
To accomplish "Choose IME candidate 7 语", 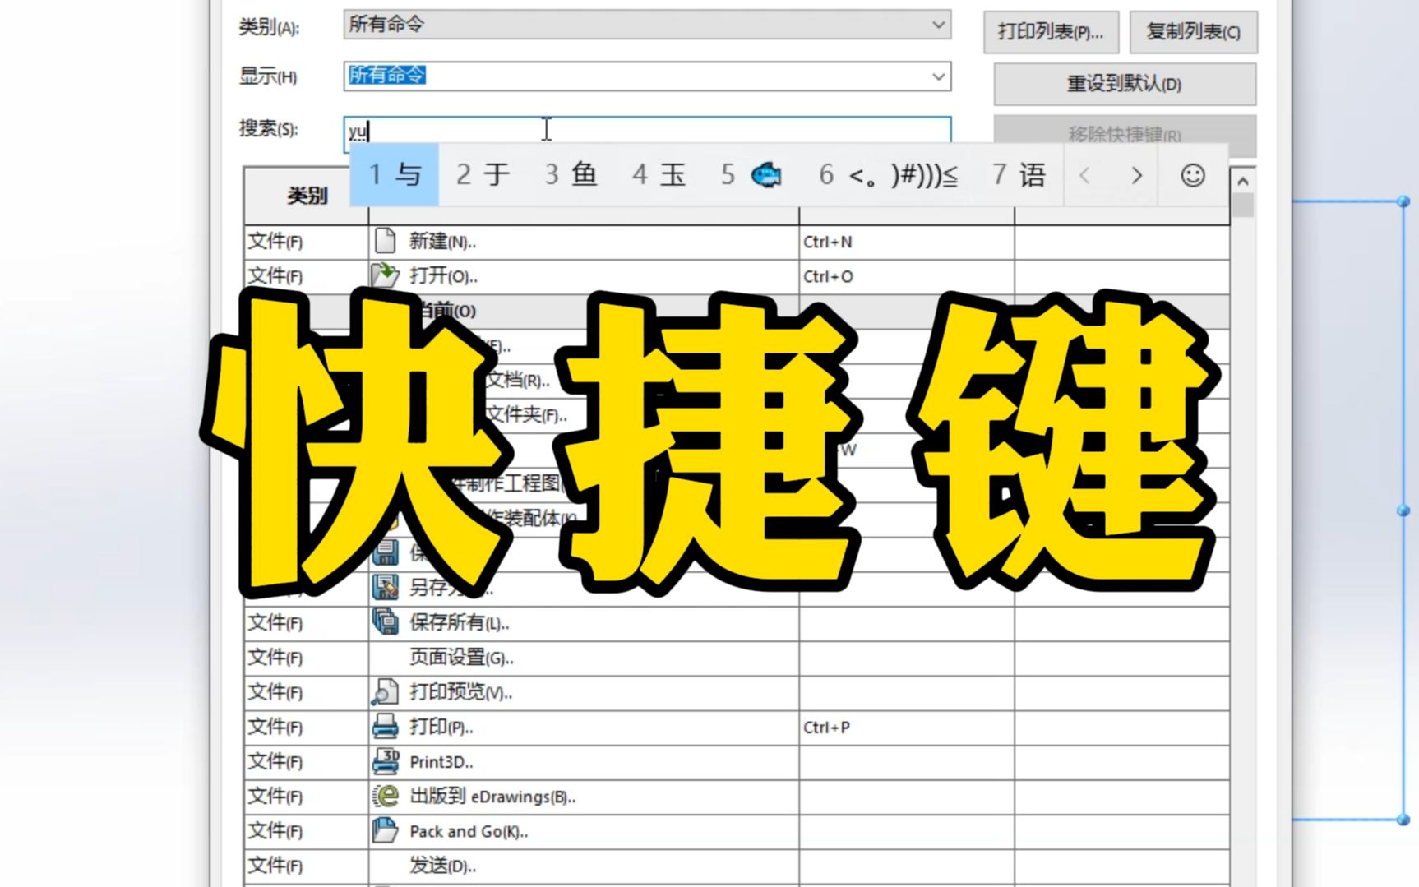I will pyautogui.click(x=1019, y=175).
